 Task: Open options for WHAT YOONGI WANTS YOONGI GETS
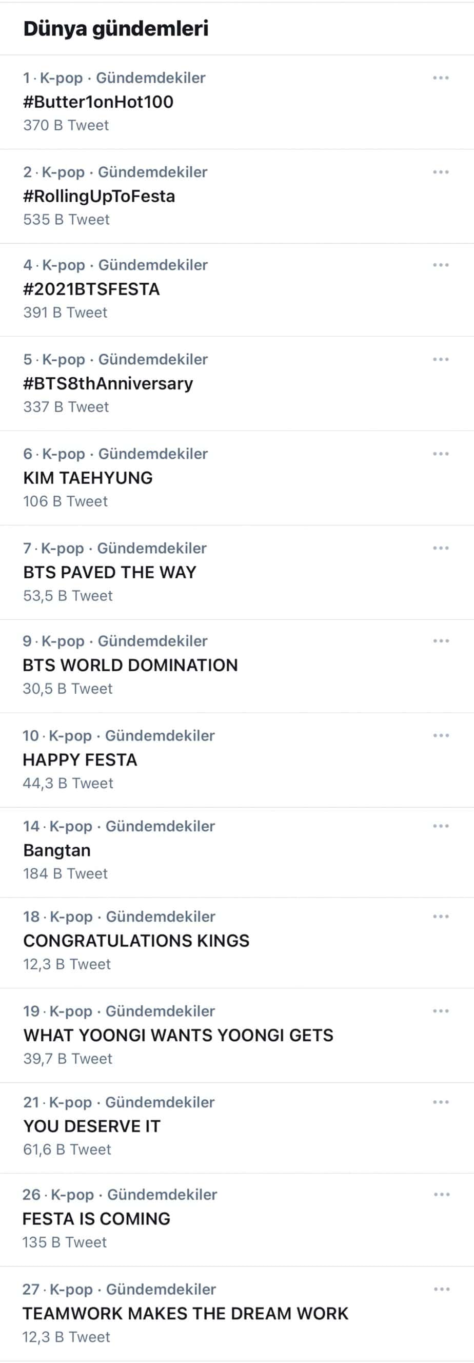click(441, 1011)
